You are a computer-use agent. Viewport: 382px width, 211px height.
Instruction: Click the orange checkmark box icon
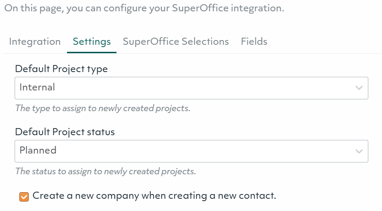[24, 196]
